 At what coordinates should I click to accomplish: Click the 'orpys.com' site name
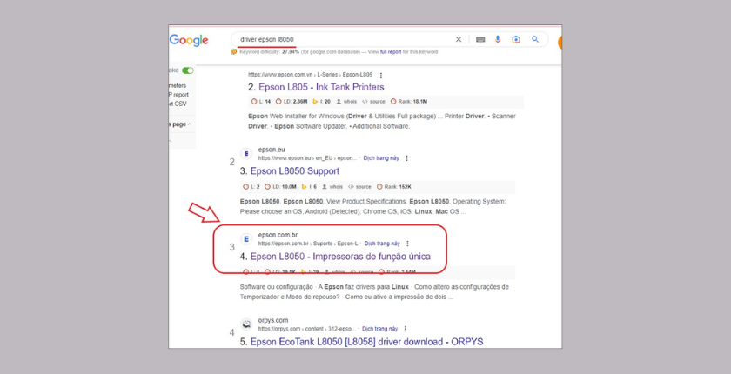(273, 320)
